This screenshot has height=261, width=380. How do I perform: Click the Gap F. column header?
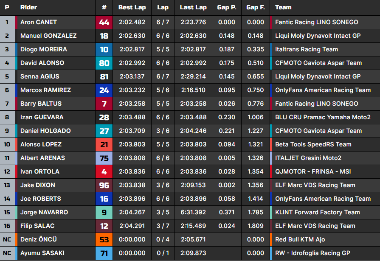[255, 7]
